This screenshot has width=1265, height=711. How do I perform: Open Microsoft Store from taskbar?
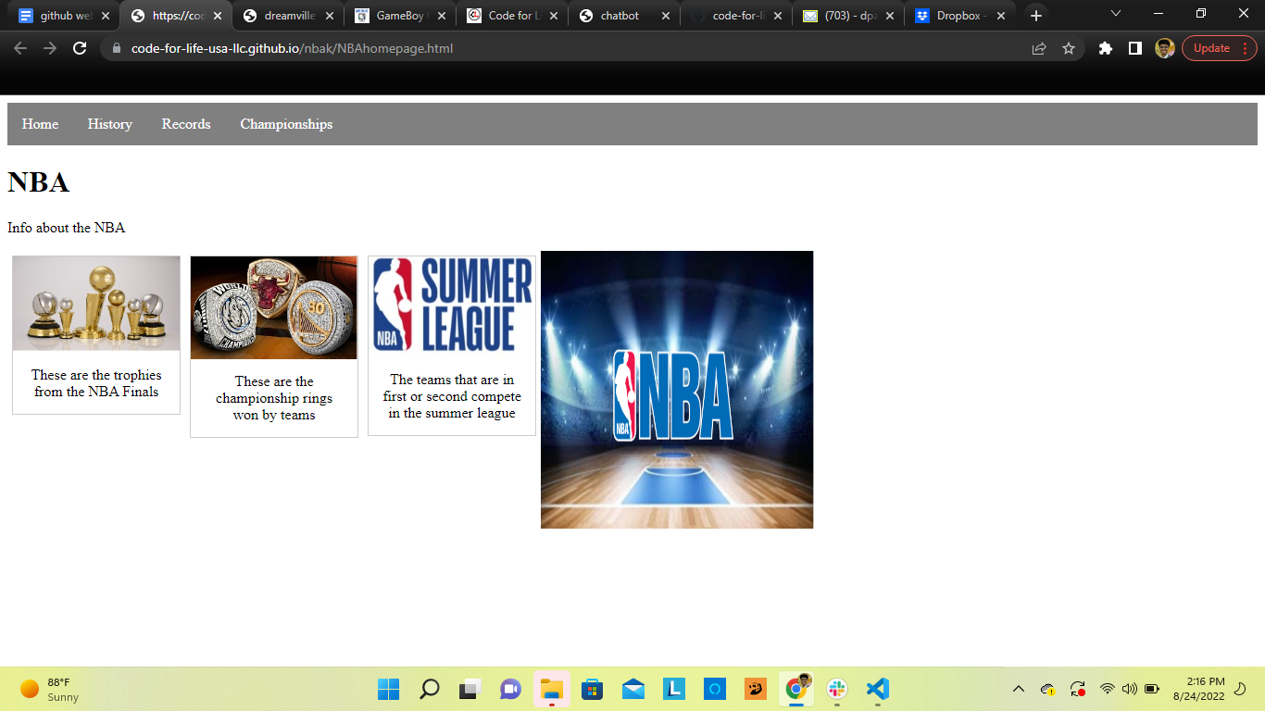tap(593, 689)
